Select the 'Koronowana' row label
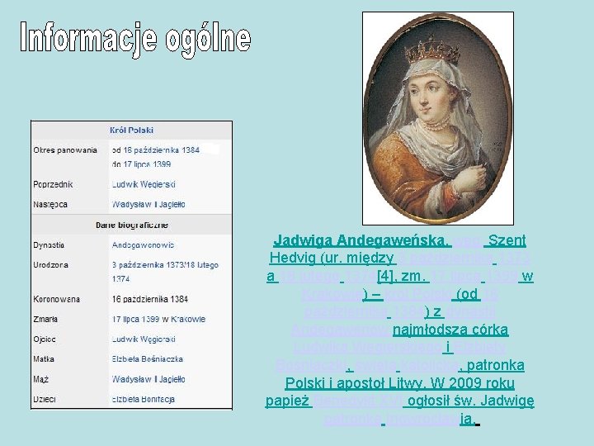 pyautogui.click(x=56, y=299)
